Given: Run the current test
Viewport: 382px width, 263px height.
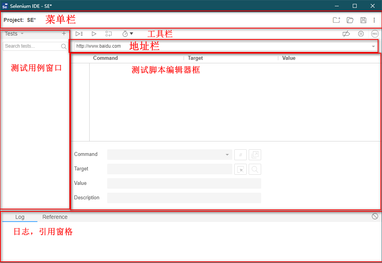Looking at the screenshot, I should pyautogui.click(x=94, y=34).
